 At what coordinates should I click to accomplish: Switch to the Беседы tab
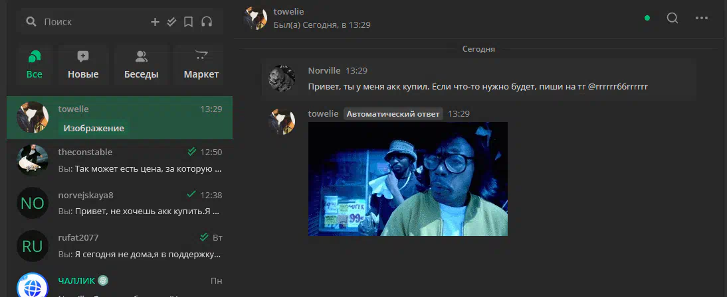coord(141,65)
